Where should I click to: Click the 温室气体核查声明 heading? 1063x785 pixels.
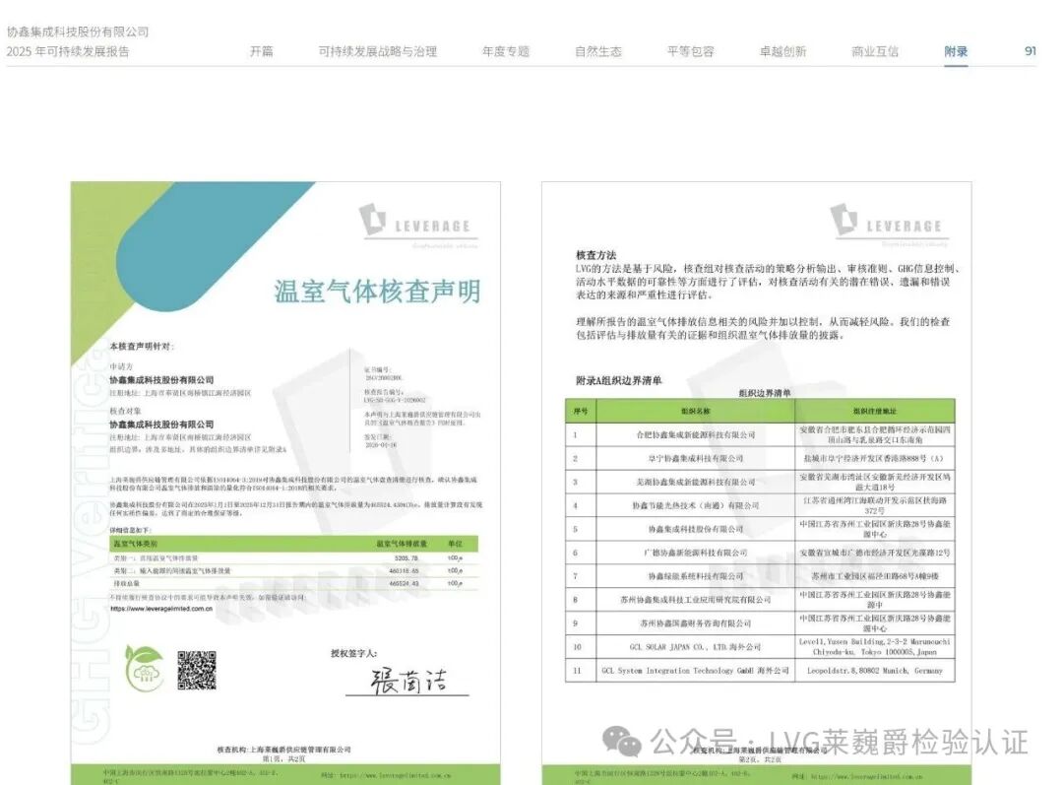378,292
